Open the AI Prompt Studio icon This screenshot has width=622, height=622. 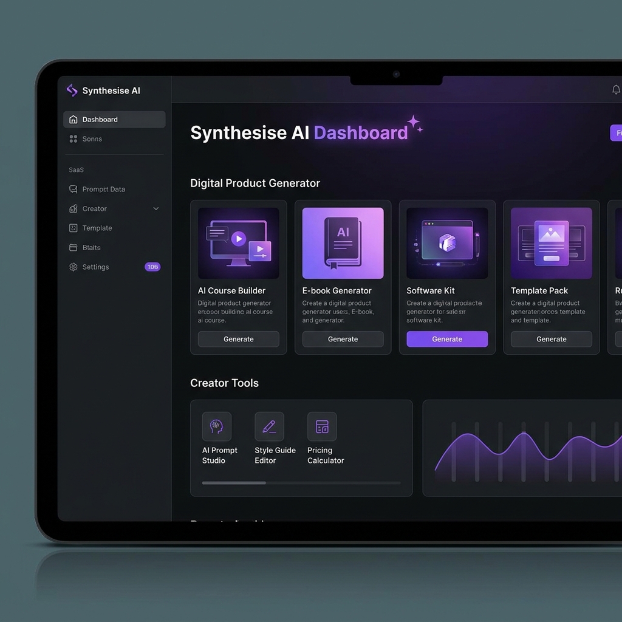click(217, 426)
